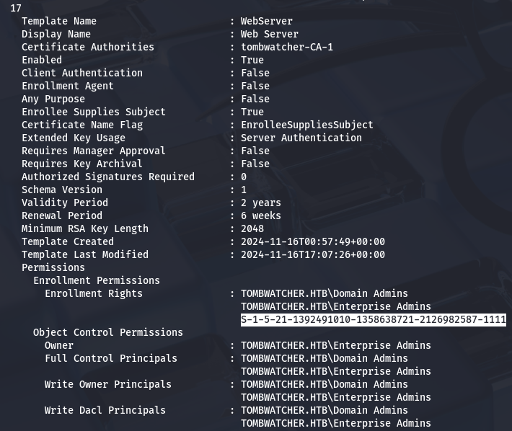
Task: Click the Write Dacl Principals label
Action: tap(105, 410)
